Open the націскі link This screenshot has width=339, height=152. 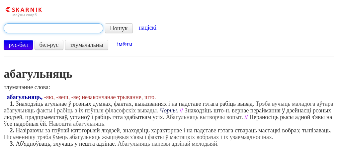pyautogui.click(x=147, y=28)
